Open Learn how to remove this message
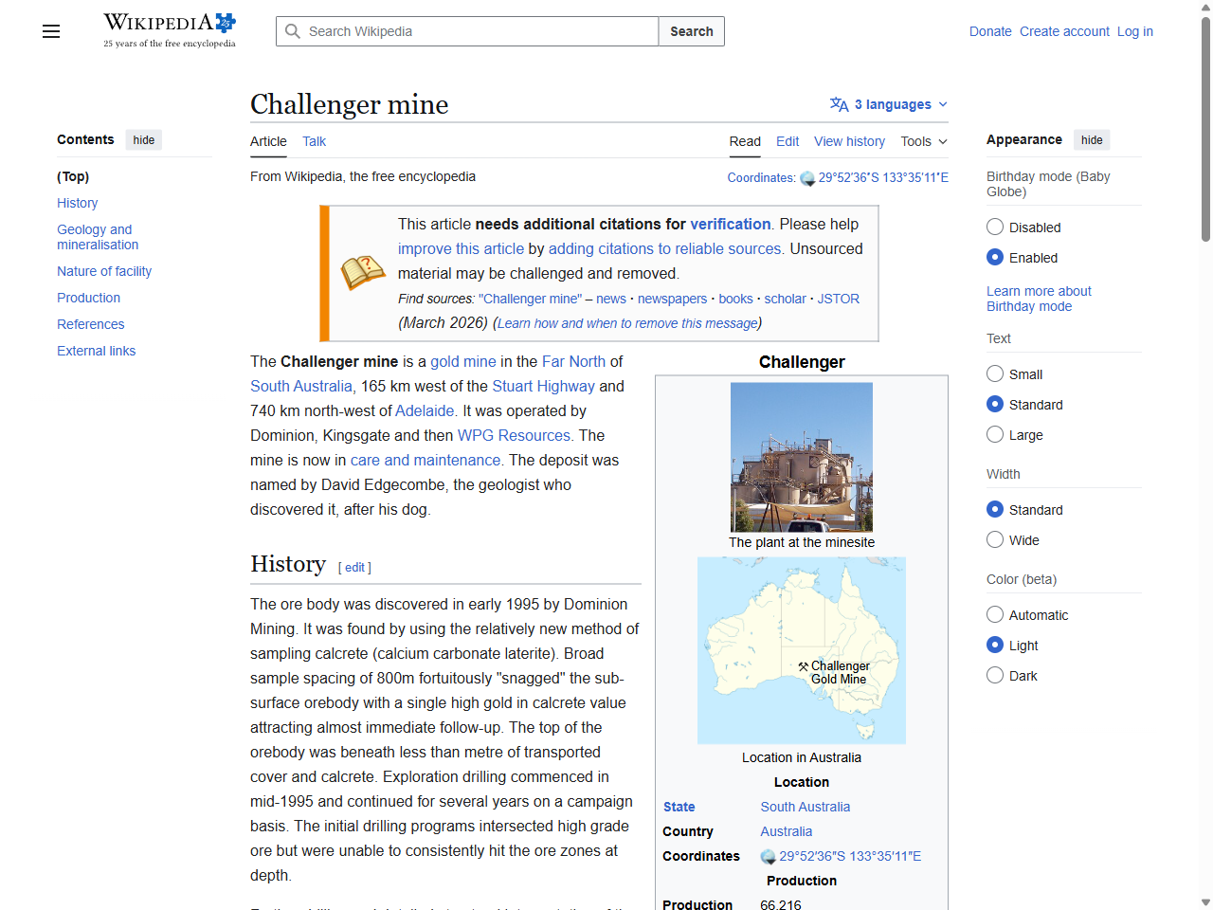This screenshot has height=910, width=1213. click(x=627, y=323)
